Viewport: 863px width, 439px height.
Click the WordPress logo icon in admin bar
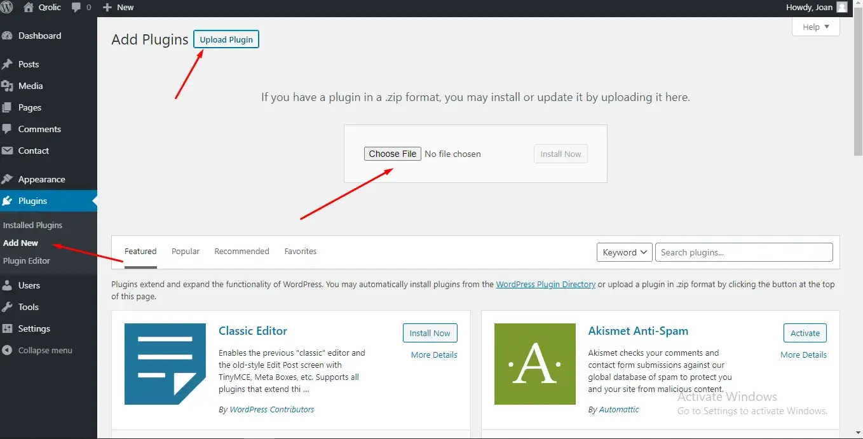point(7,8)
